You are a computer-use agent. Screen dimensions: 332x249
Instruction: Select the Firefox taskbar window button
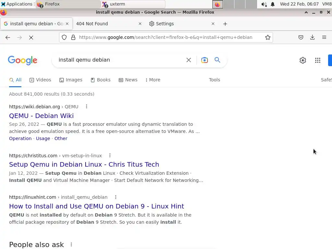[68, 4]
